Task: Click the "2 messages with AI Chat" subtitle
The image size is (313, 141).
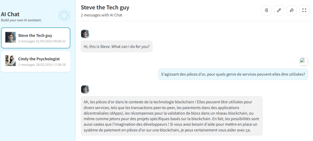Action: [x=101, y=15]
